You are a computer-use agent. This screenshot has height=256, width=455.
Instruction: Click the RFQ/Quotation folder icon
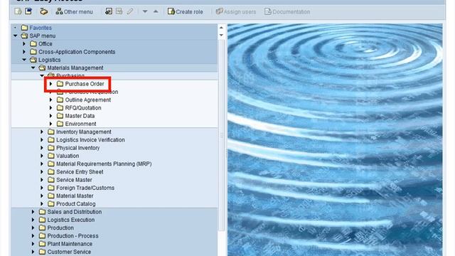[60, 107]
